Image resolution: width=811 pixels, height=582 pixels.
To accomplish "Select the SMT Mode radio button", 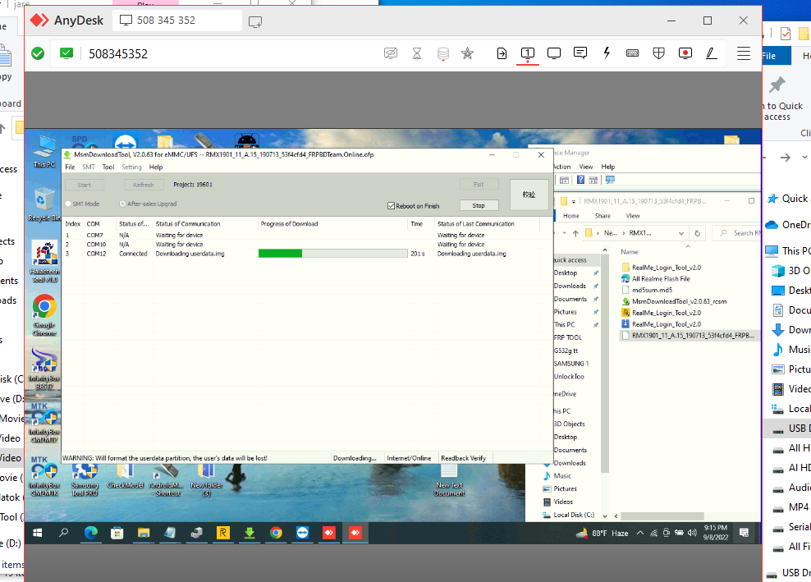I will pyautogui.click(x=68, y=204).
